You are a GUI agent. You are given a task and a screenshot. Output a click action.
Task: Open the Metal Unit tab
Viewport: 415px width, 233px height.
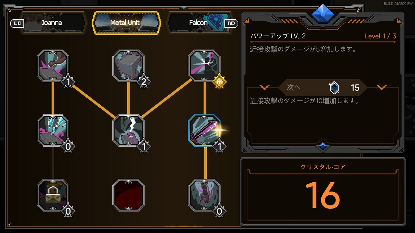126,23
